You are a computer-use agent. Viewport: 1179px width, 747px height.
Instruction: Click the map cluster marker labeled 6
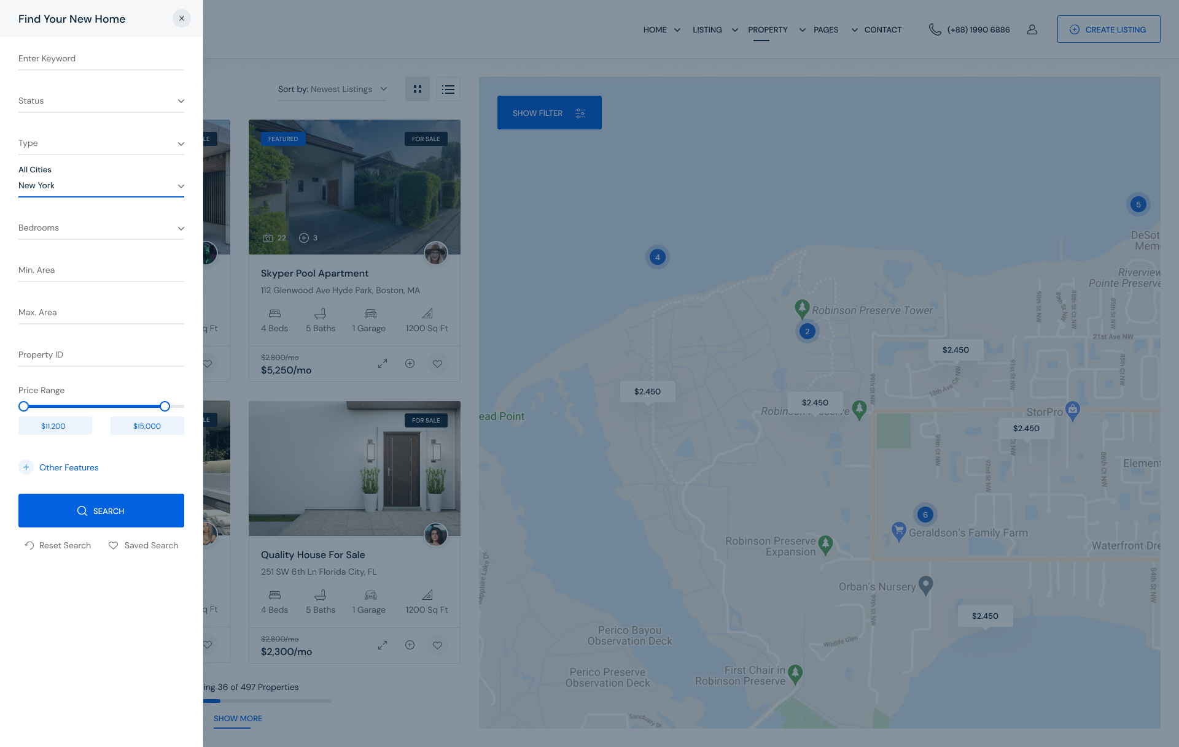(x=925, y=515)
